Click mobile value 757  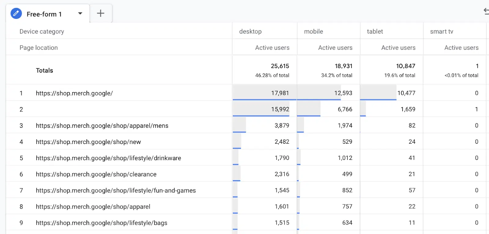point(347,206)
